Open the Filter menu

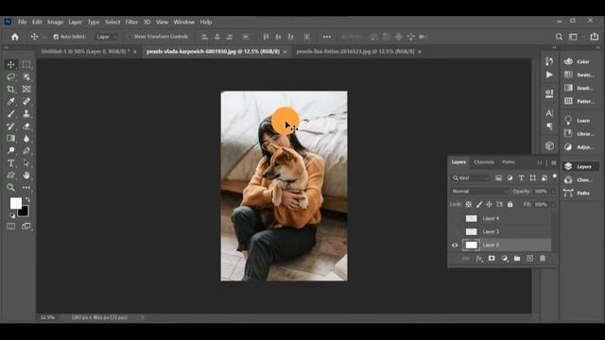pyautogui.click(x=131, y=22)
